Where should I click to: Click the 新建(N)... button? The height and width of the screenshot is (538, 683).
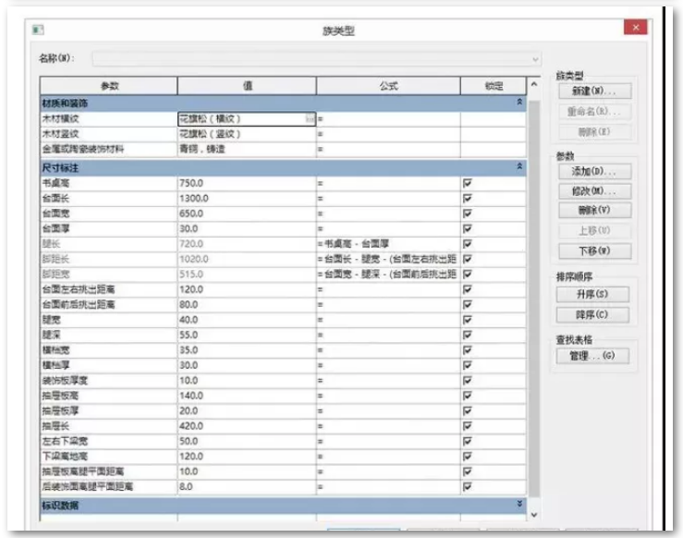coord(594,91)
